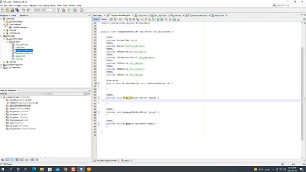Expand the StorageManagement project node
Viewport: 306px width, 172px height.
coord(1,65)
